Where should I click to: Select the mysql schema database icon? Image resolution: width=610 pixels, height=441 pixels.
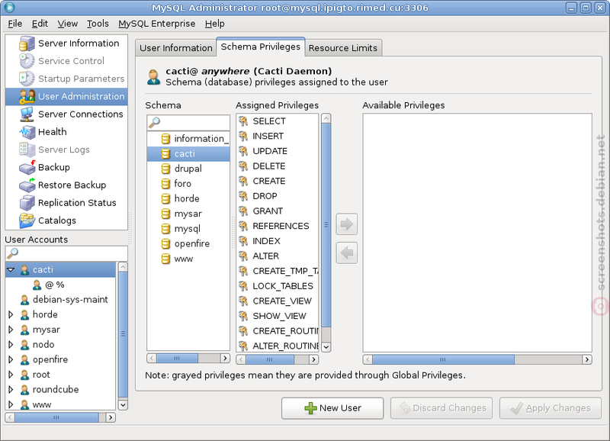pyautogui.click(x=165, y=228)
